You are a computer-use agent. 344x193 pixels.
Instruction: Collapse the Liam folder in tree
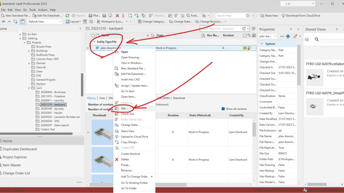29,88
